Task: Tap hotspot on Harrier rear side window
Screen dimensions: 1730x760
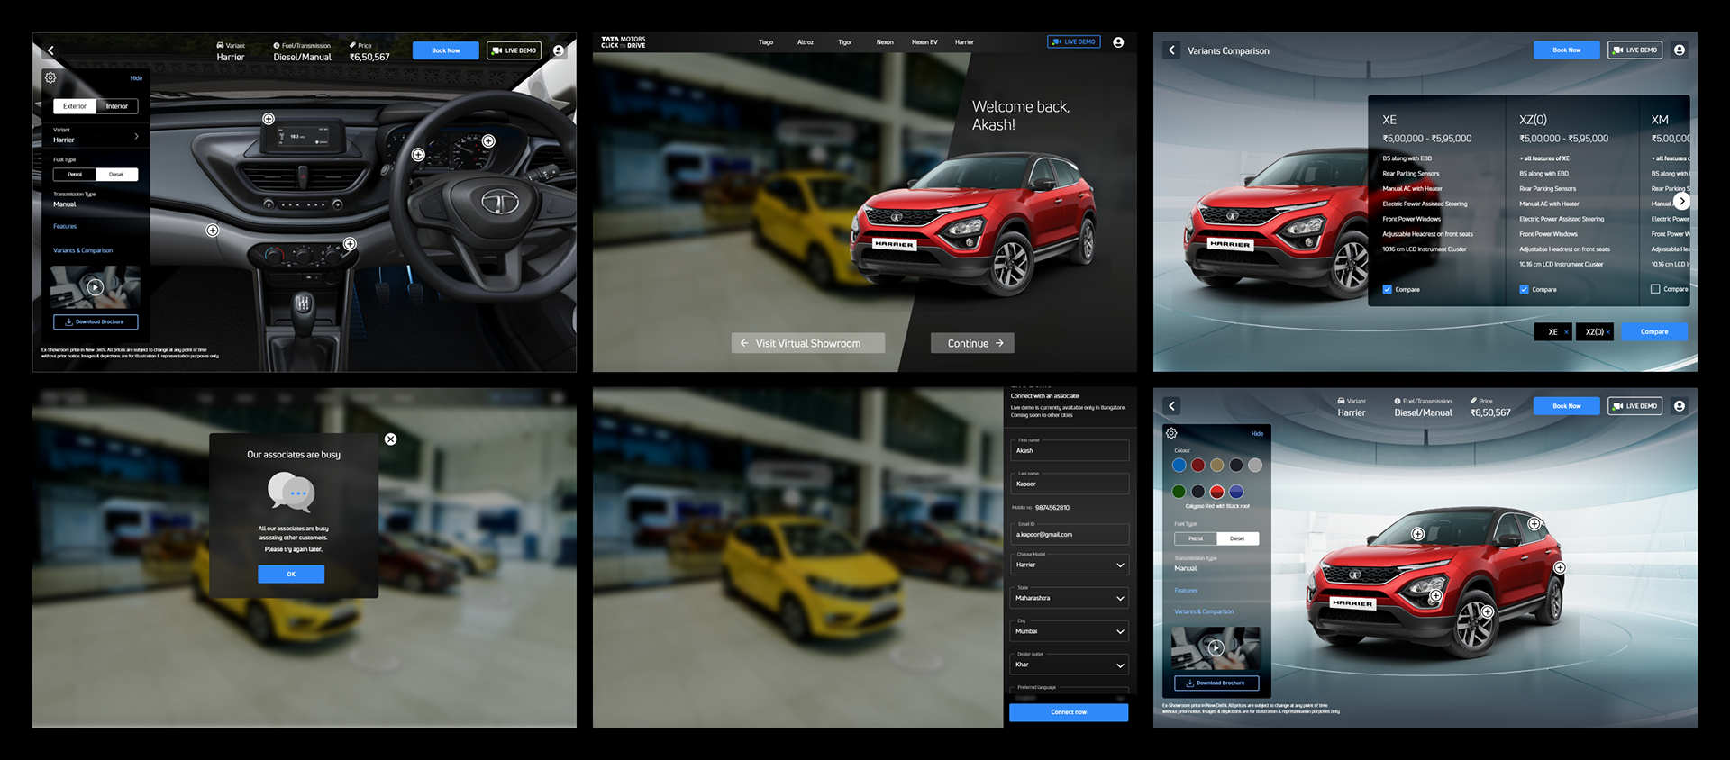Action: 1534,524
